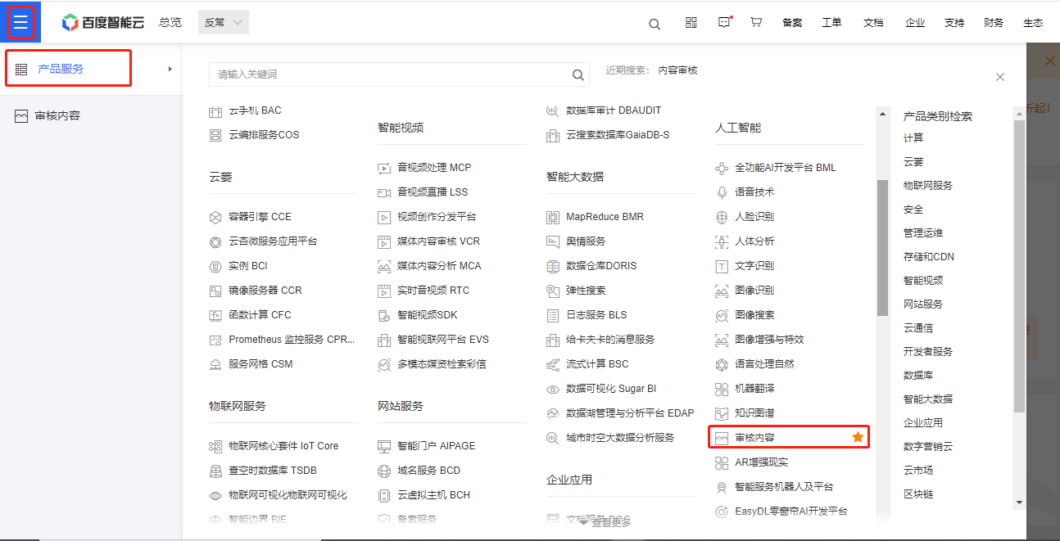This screenshot has height=541, width=1060.
Task: Click the search magnifier in the top bar
Action: click(x=655, y=24)
